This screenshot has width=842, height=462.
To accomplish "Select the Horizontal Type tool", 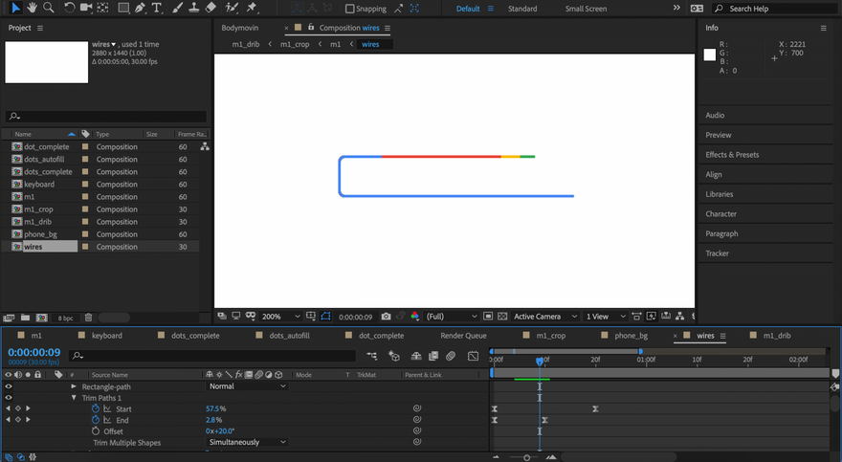I will tap(157, 8).
